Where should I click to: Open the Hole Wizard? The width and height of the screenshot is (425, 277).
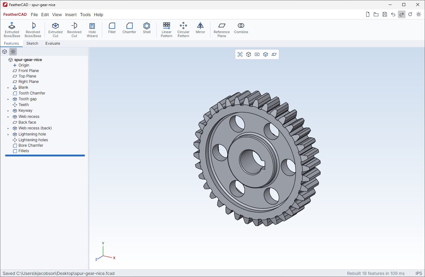[92, 29]
